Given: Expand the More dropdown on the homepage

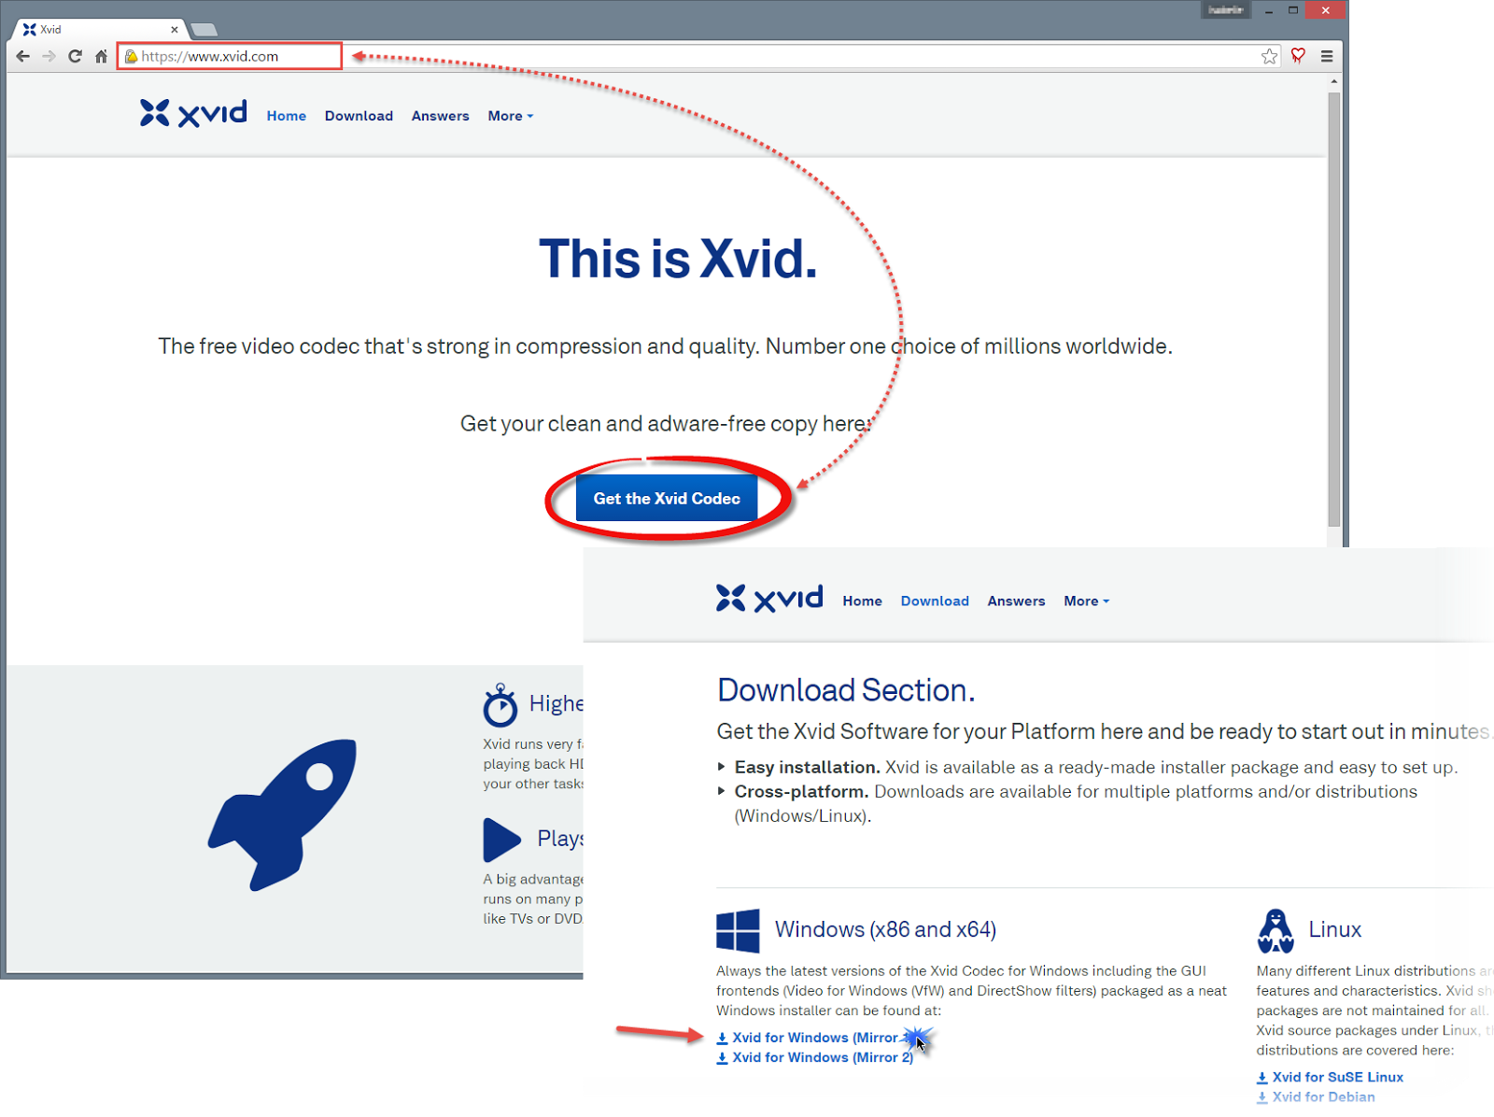Looking at the screenshot, I should 511,116.
